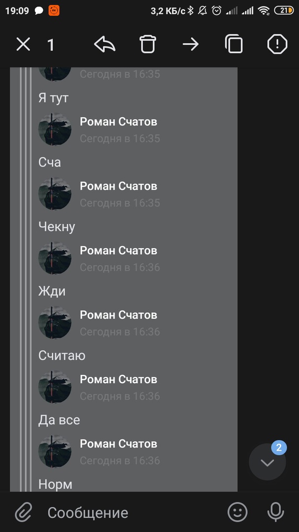299x532 pixels.
Task: Copy the selected message using the copy icon
Action: [234, 44]
